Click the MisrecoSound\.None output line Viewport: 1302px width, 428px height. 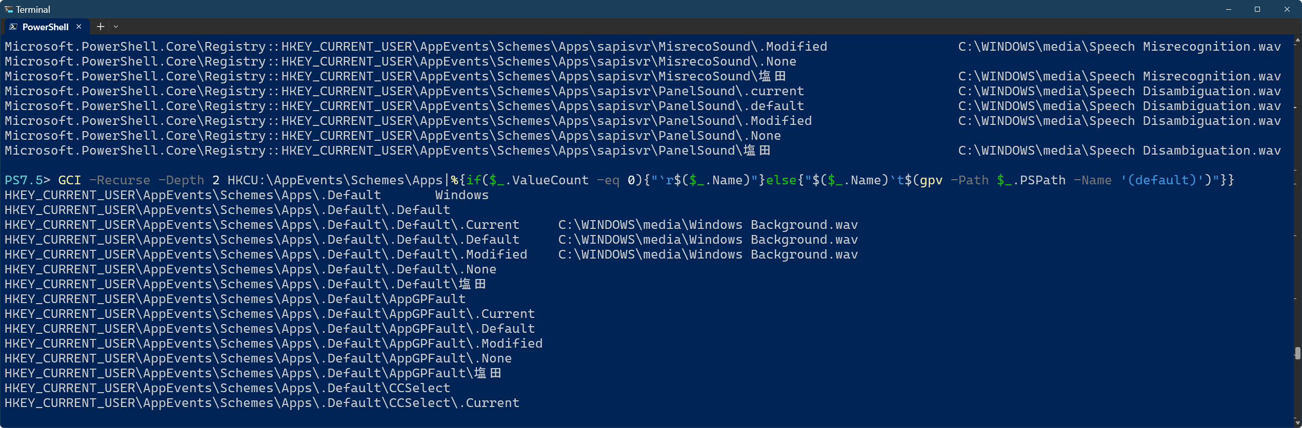point(400,61)
